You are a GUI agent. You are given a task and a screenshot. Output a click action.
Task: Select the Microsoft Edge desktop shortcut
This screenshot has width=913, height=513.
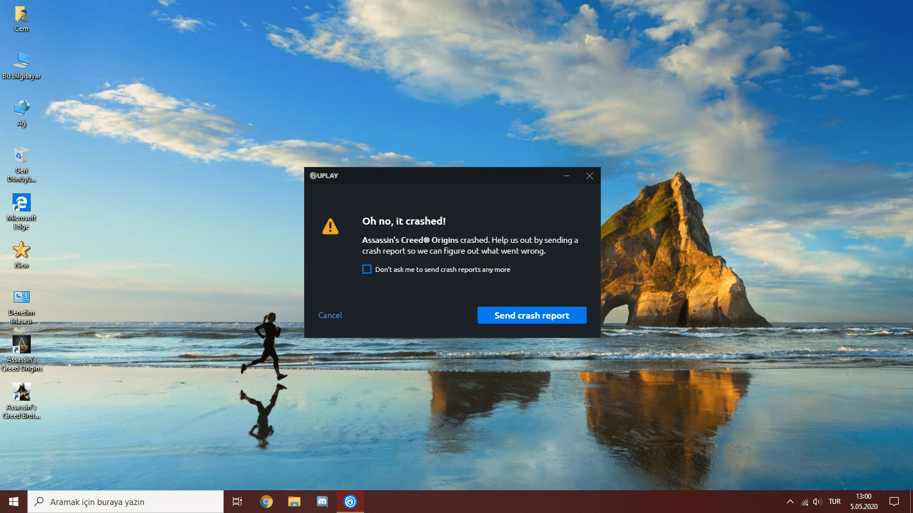coord(22,211)
